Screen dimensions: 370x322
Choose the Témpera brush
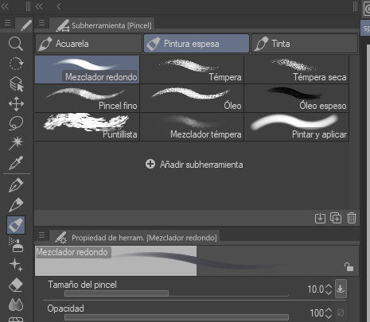[x=192, y=69]
